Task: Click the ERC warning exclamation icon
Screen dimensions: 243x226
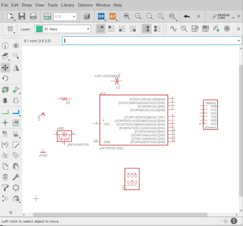Action: tap(234, 221)
